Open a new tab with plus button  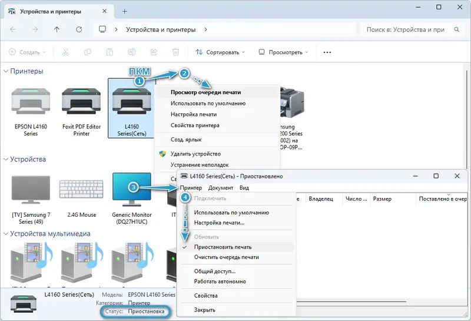(x=124, y=11)
